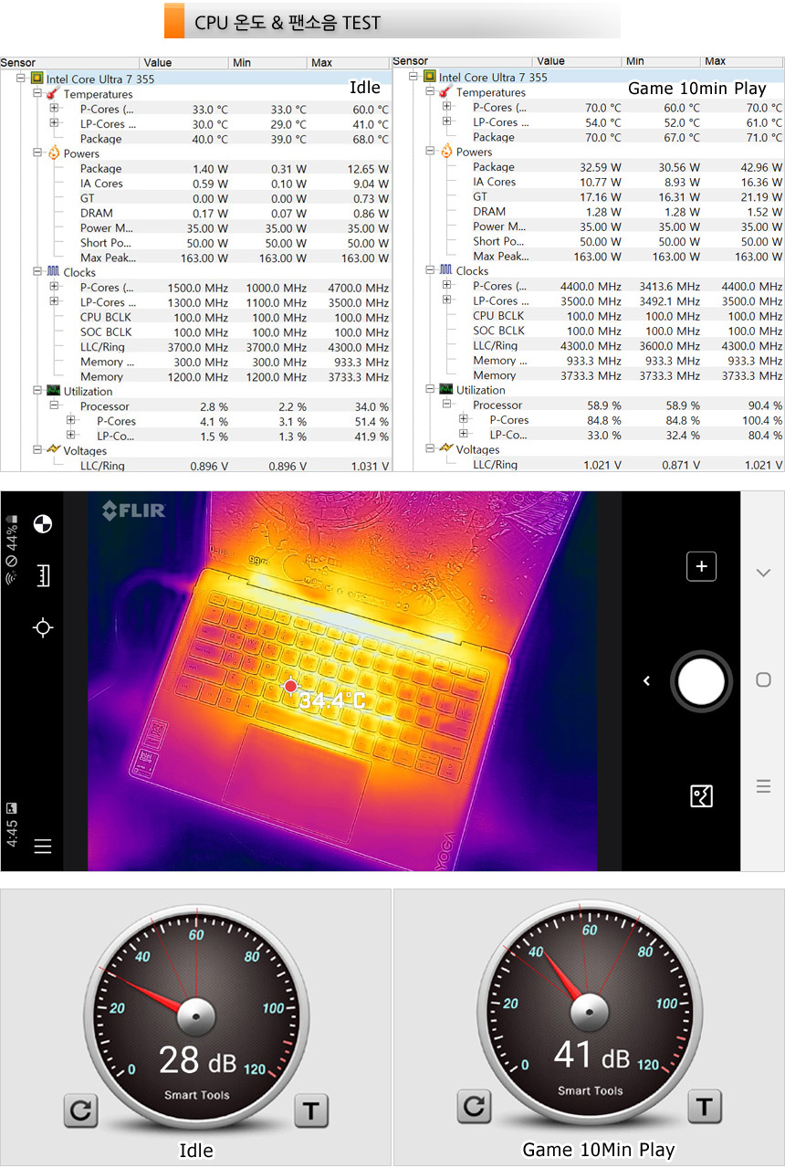Collapse Clocks node in Game panel
This screenshot has width=785, height=1168.
(431, 270)
